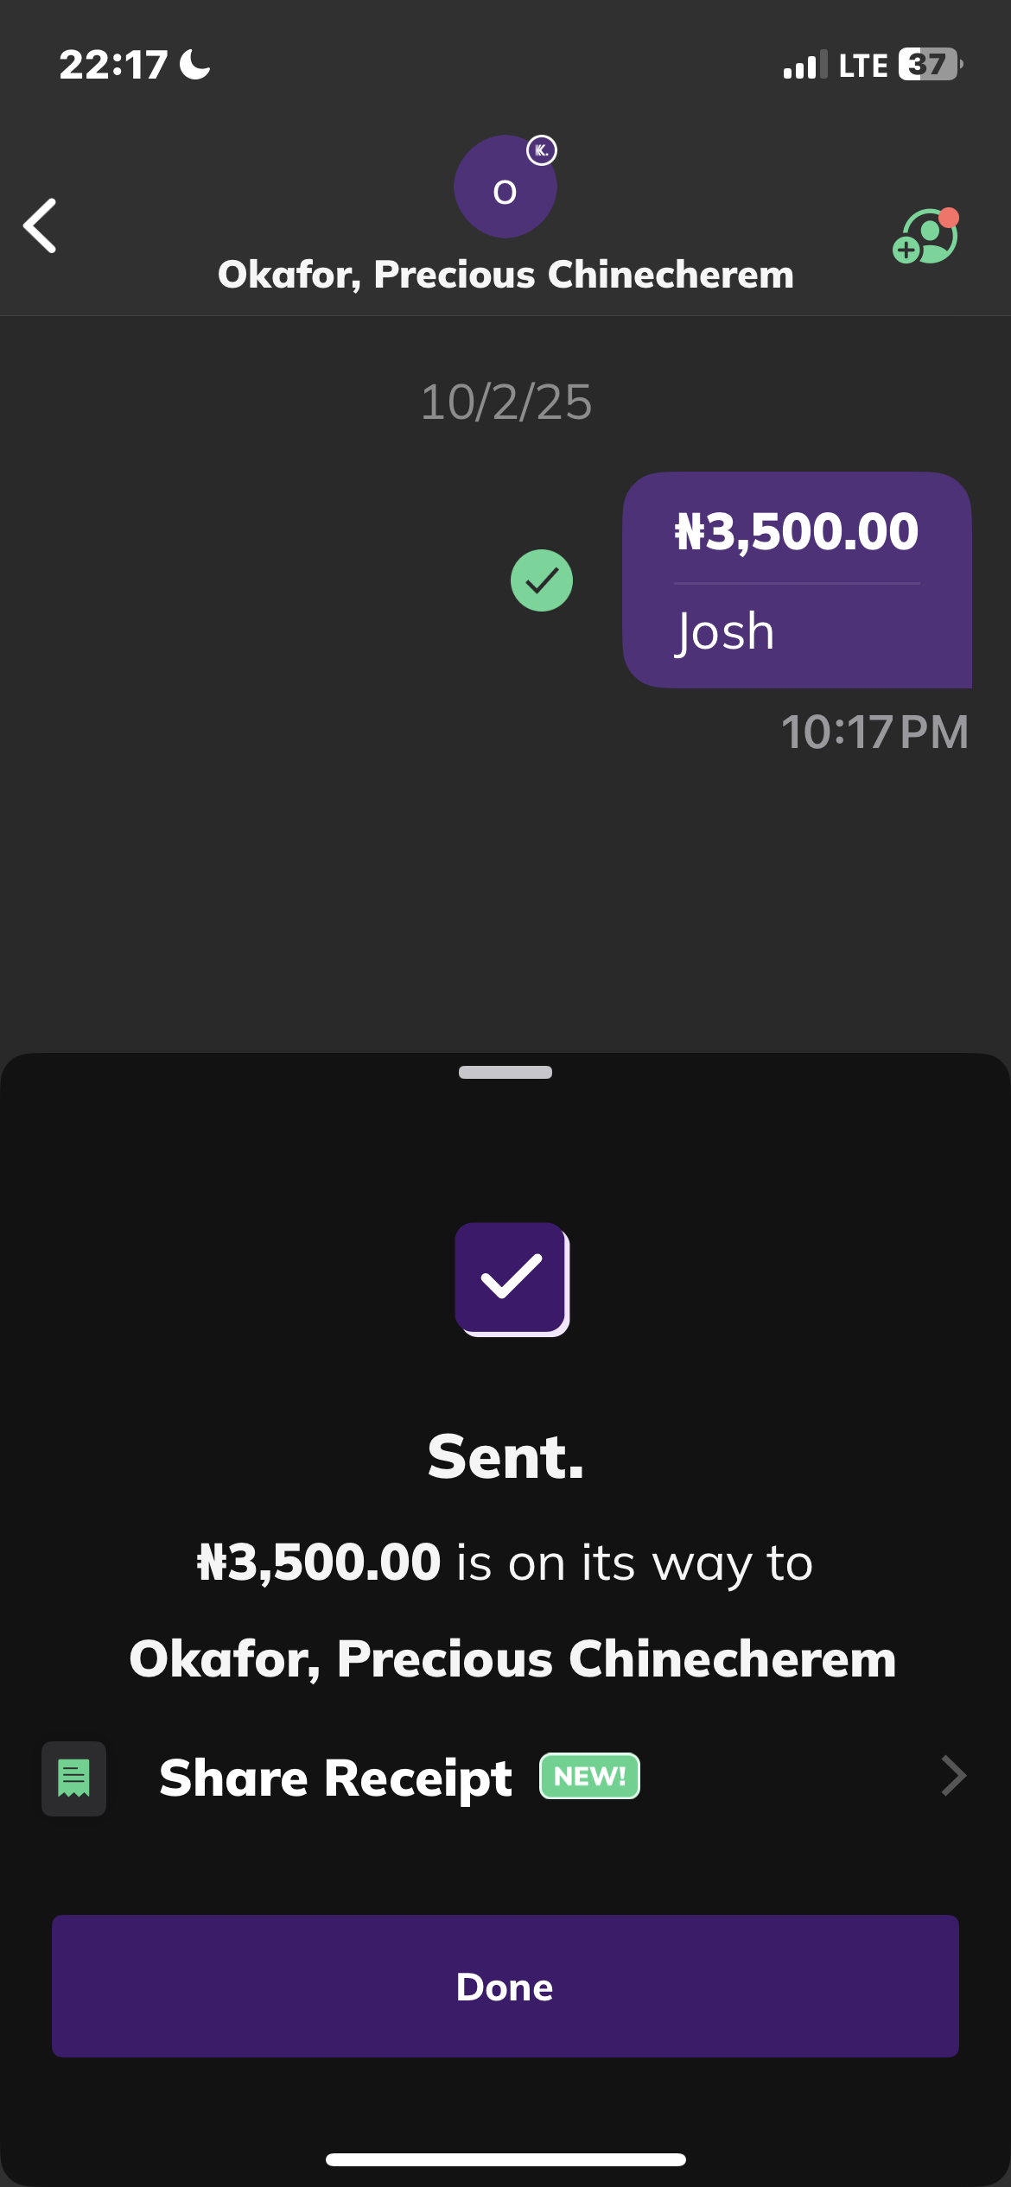Expand Share Receipt using the right chevron
1011x2187 pixels.
pyautogui.click(x=952, y=1776)
